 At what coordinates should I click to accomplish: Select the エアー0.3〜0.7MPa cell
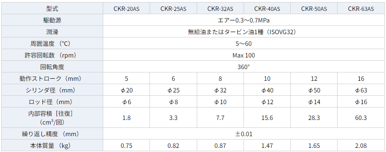[244, 20]
